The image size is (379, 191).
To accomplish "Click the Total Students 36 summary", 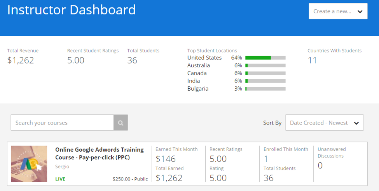I will (132, 60).
